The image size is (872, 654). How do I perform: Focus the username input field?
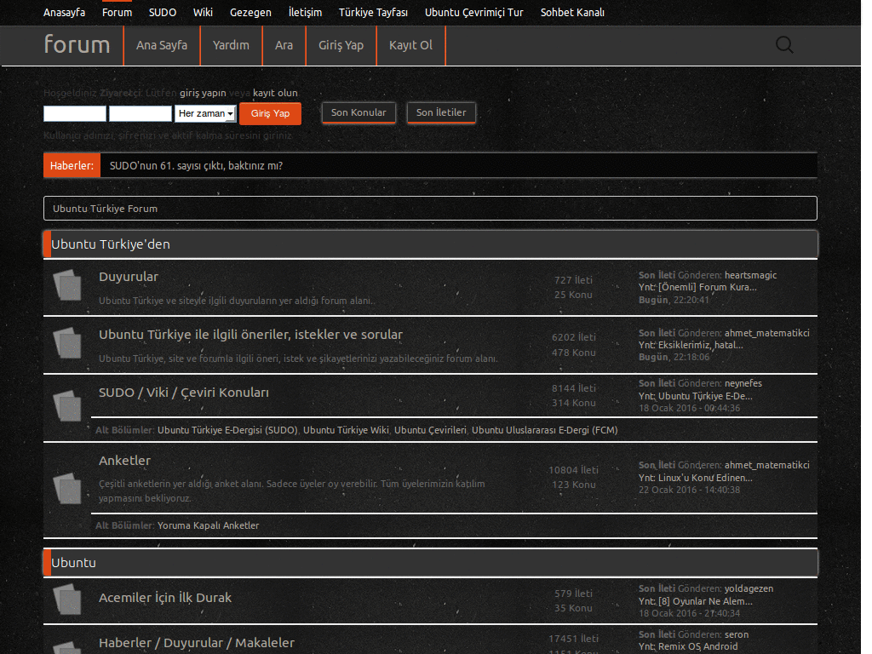click(75, 113)
